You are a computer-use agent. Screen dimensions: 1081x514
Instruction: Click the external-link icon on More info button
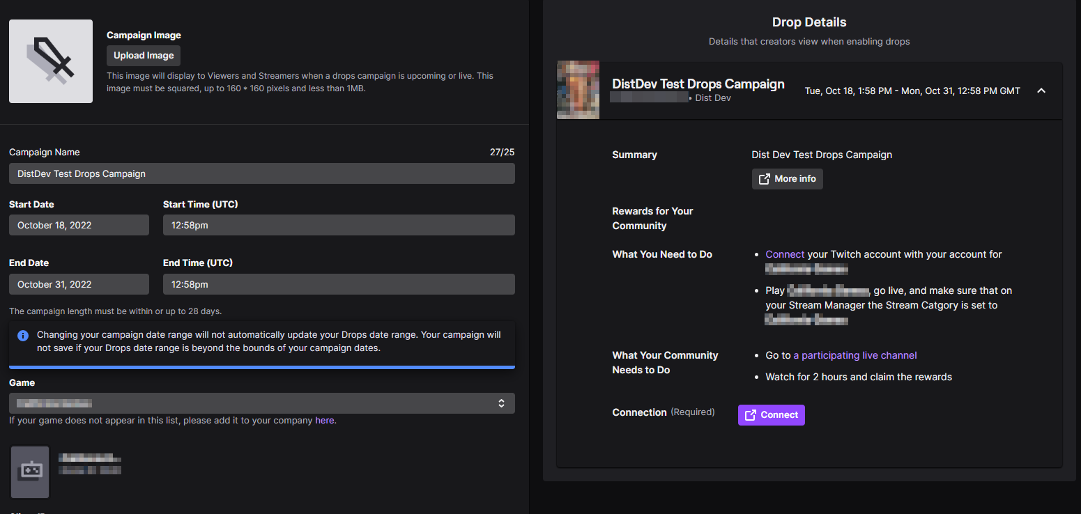click(763, 178)
